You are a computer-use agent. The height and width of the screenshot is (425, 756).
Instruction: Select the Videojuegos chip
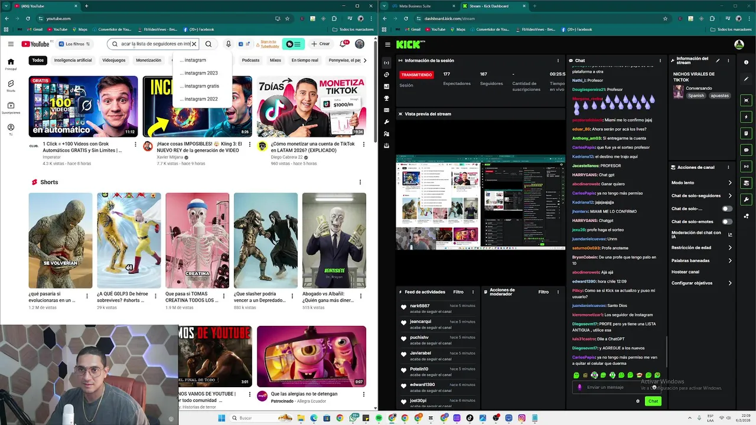click(x=114, y=60)
